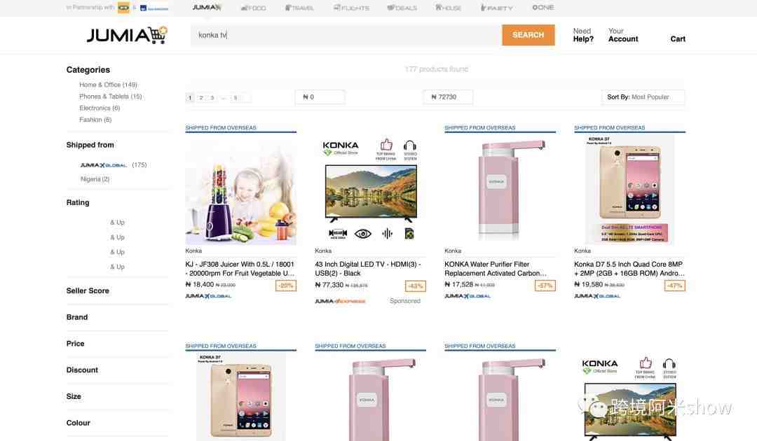Click the Jumia logo in the header

tap(127, 35)
